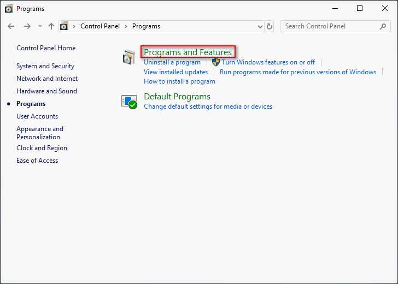This screenshot has height=284, width=398.
Task: Open How to install a program
Action: [179, 81]
